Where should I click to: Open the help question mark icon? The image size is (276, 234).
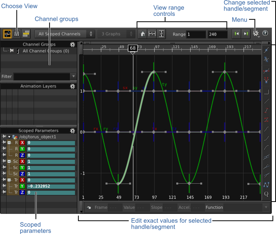click(265, 34)
